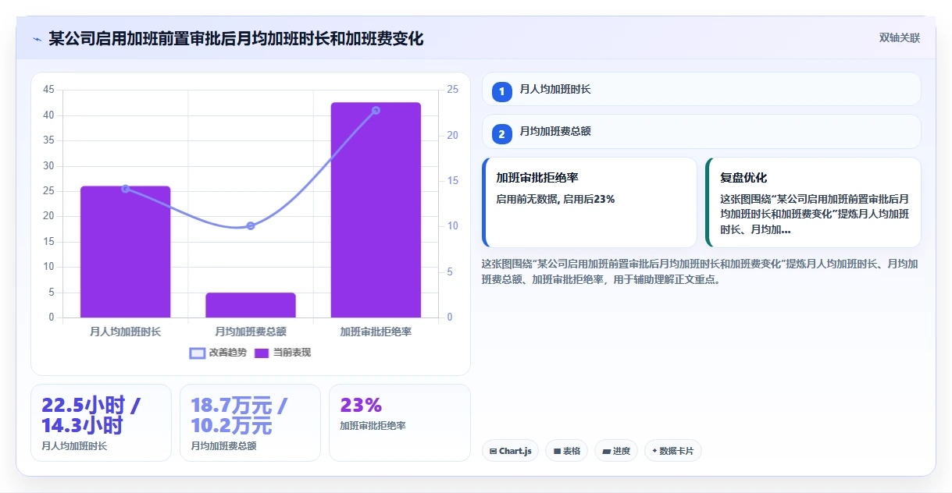This screenshot has height=493, width=952.
Task: Select the 月人均加班时长 list row
Action: pos(701,89)
